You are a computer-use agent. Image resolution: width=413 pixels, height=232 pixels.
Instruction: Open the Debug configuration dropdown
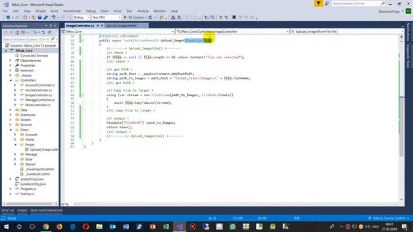pos(81,17)
